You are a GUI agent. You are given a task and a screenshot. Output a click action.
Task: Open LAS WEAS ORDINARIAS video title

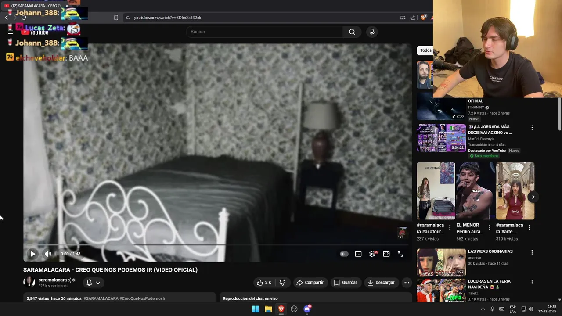(x=490, y=251)
